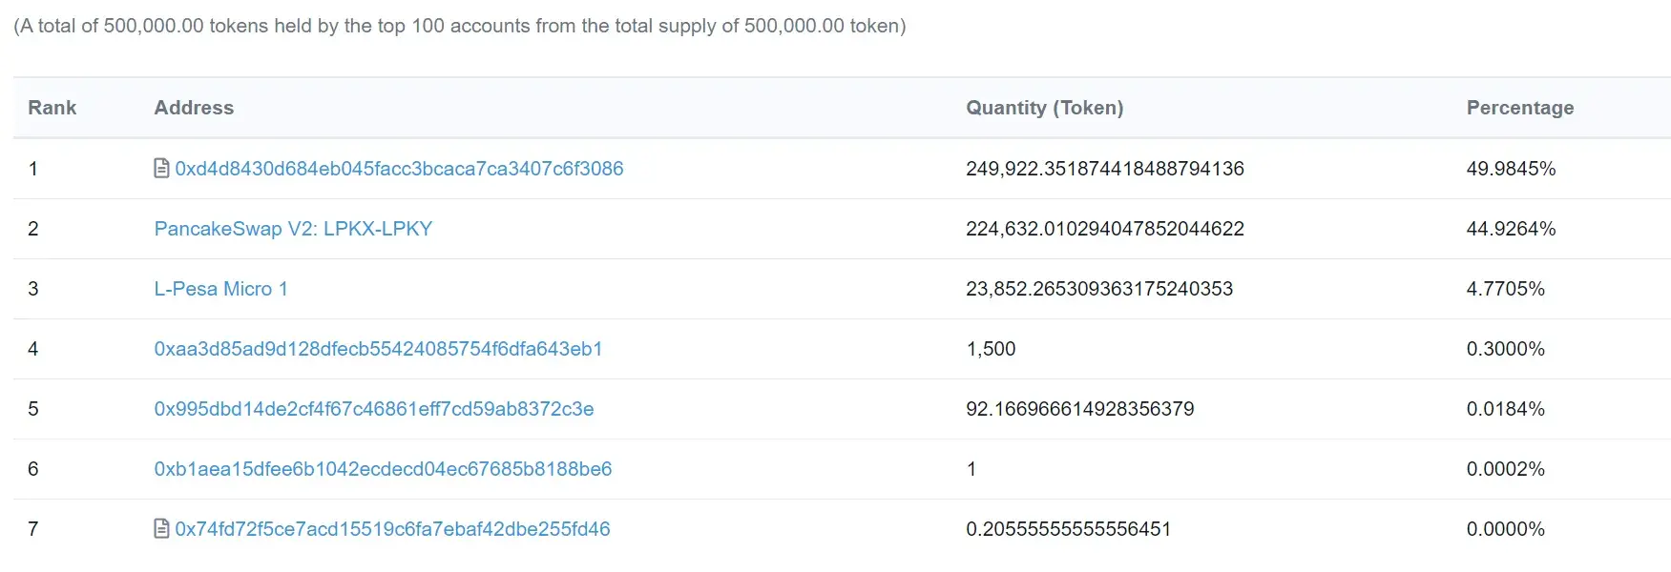This screenshot has width=1671, height=572.
Task: Open address starting 0xaa3d85ad9d128
Action: pos(378,349)
